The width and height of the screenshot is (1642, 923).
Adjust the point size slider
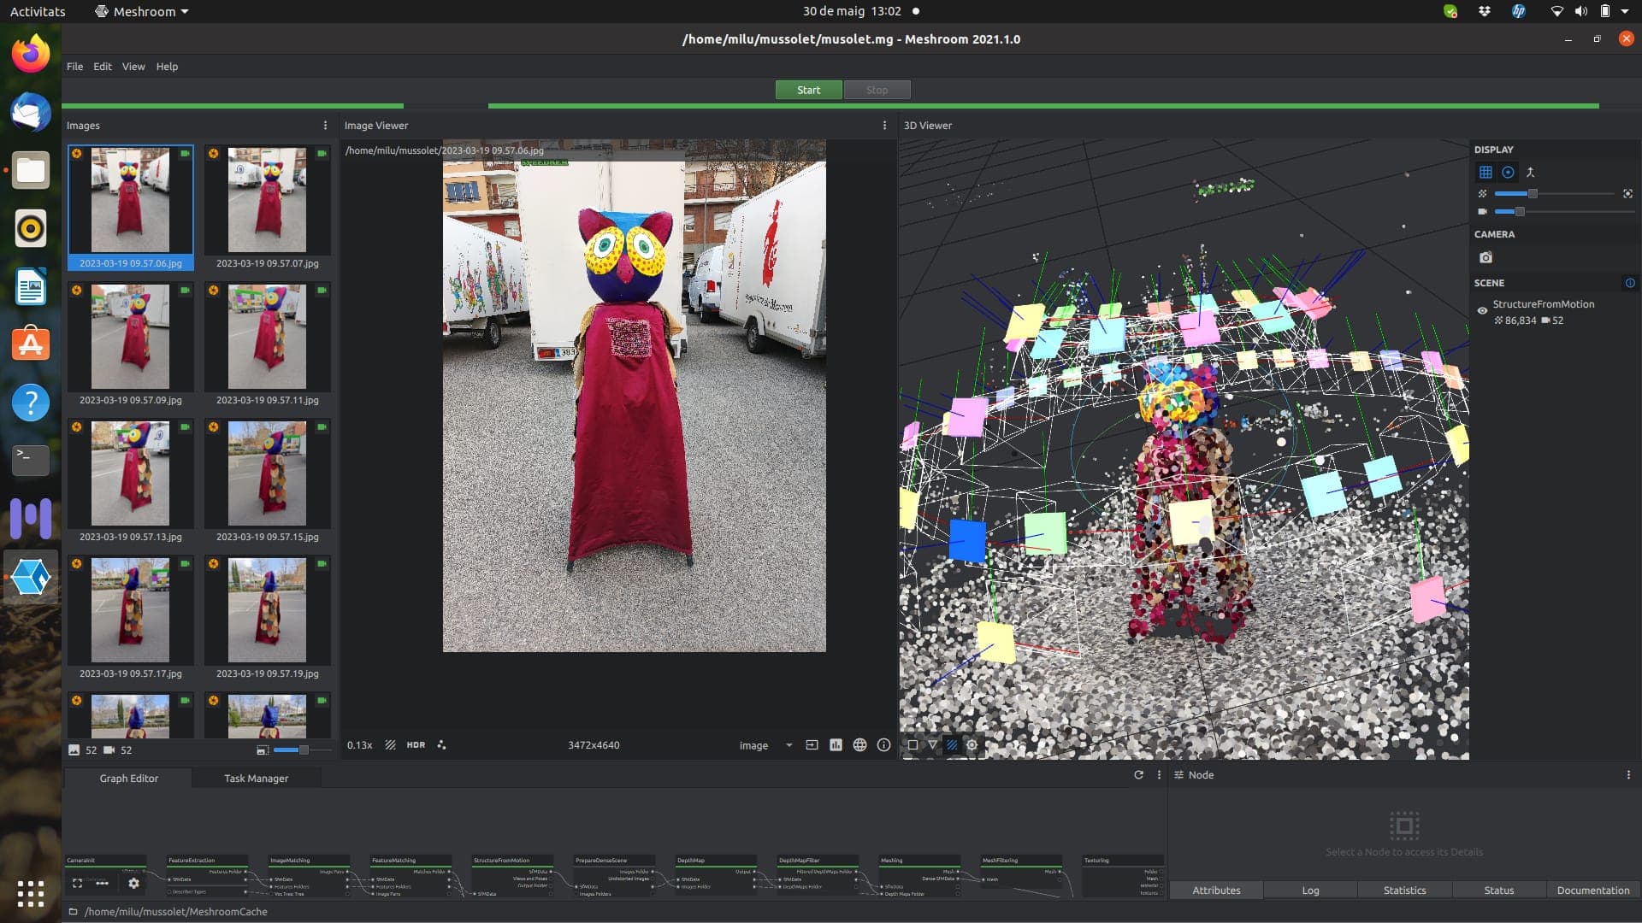point(1555,194)
